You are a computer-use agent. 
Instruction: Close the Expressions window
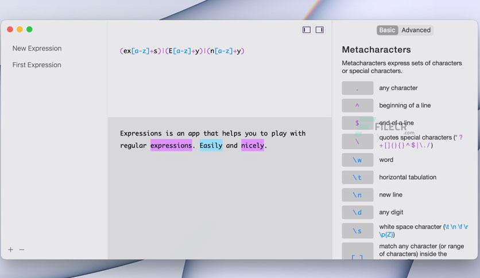(10, 29)
